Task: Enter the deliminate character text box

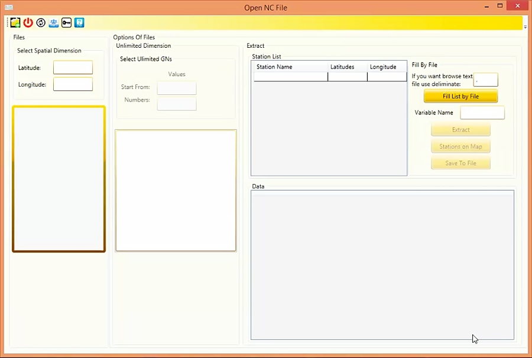Action: tap(486, 79)
